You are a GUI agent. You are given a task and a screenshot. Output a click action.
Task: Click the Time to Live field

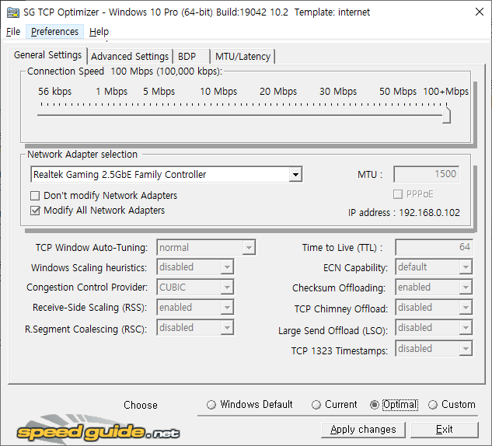tap(434, 247)
